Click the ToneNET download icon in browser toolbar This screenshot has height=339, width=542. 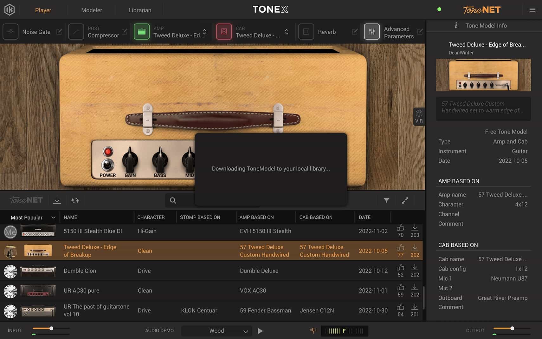click(57, 200)
